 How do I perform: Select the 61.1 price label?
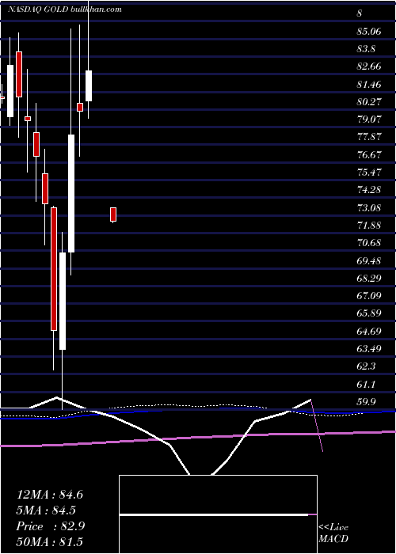tap(366, 385)
